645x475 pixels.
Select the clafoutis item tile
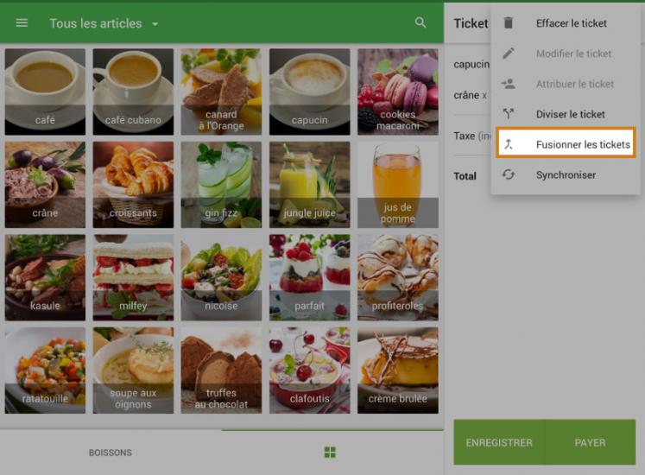pos(310,370)
